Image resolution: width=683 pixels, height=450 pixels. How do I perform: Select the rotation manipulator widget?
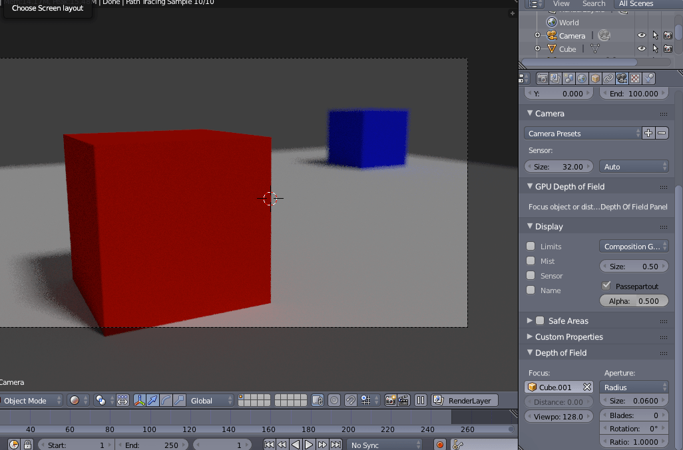tap(165, 400)
